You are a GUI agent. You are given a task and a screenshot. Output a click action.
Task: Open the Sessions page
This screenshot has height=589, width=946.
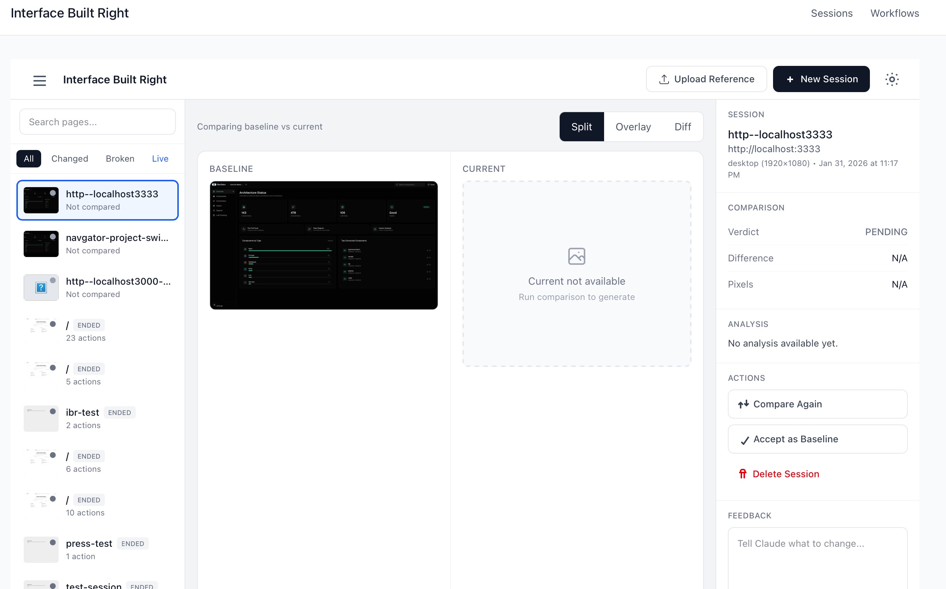[x=832, y=13]
